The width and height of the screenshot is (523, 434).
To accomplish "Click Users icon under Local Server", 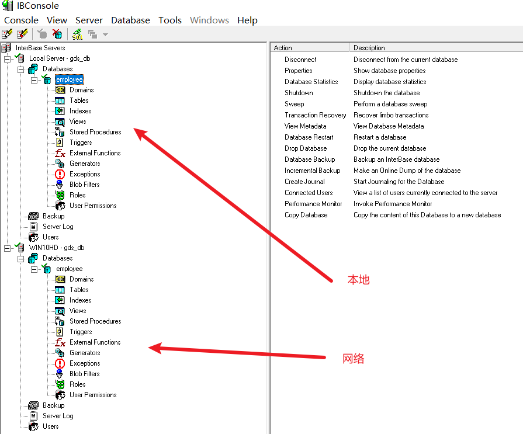I will (33, 237).
